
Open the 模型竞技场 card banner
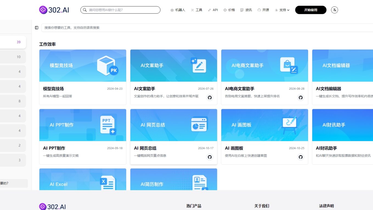[x=83, y=66]
